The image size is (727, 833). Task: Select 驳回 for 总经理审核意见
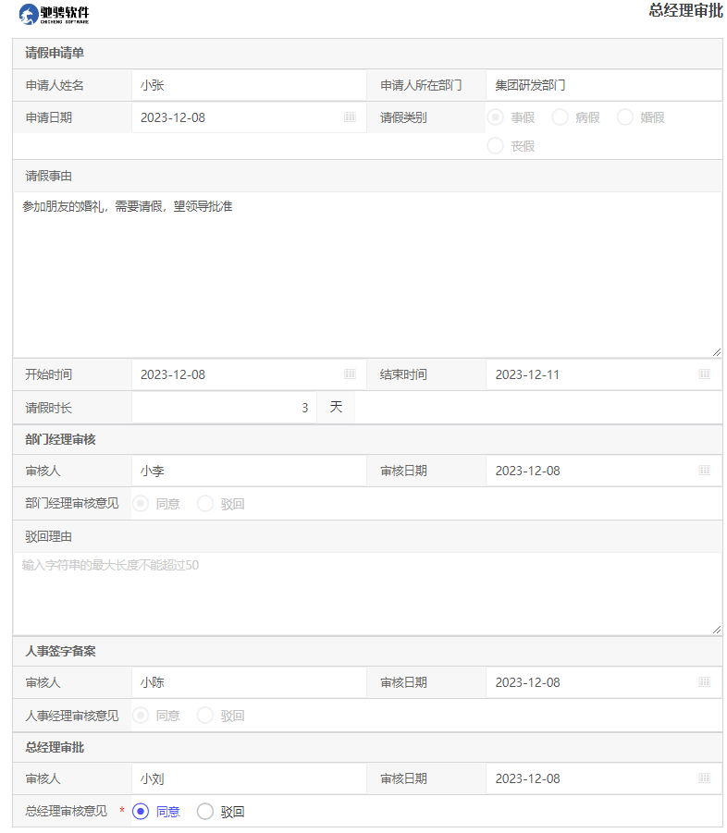pos(205,812)
